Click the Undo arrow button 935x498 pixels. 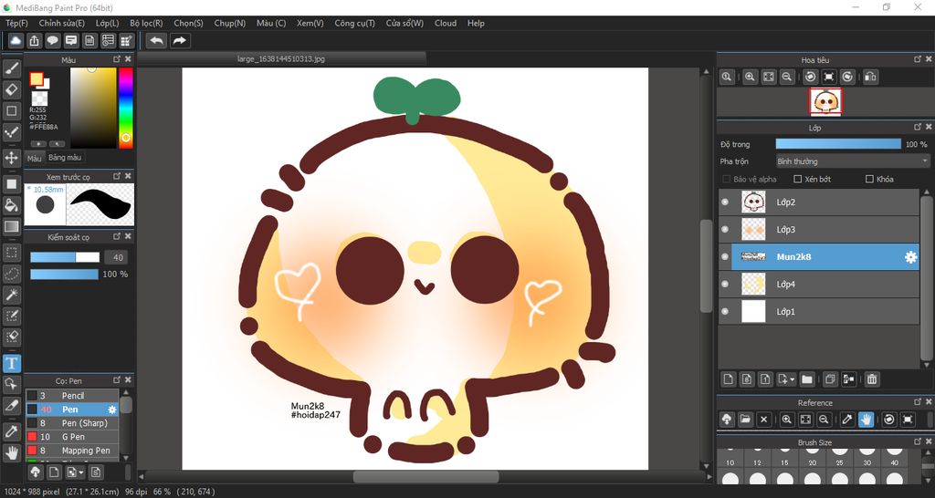[157, 40]
